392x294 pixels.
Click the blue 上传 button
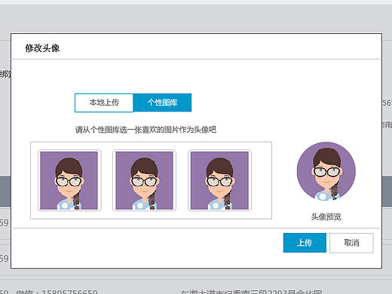[305, 243]
